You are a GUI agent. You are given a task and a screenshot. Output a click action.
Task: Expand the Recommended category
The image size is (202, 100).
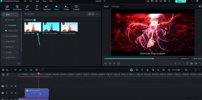pos(10,36)
